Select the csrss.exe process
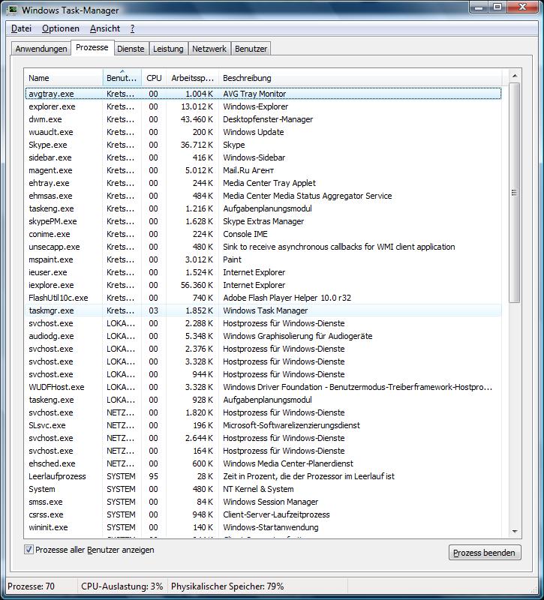 click(x=263, y=514)
